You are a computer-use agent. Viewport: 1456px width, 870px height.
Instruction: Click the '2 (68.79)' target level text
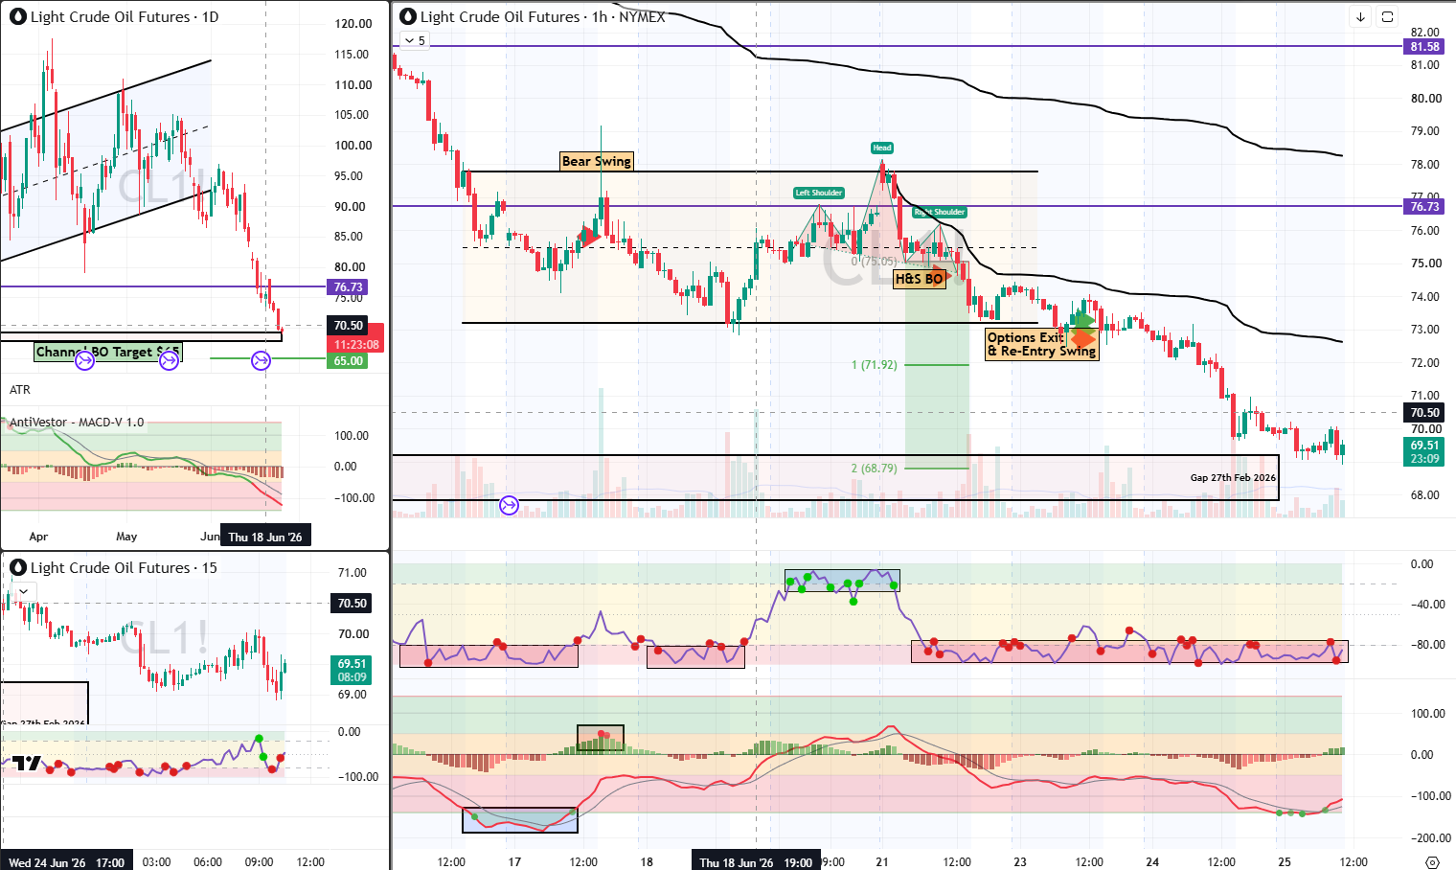click(x=875, y=469)
